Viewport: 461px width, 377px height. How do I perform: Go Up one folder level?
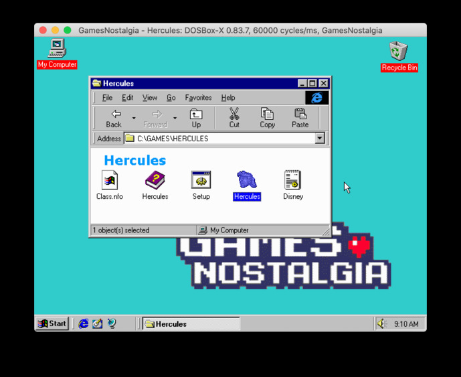pos(196,119)
